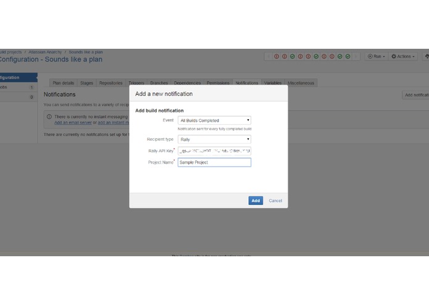Select the Notifications tab
Screen dimensions: 429x305
pyautogui.click(x=247, y=83)
